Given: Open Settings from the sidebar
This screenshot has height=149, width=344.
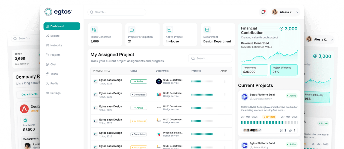Looking at the screenshot, I should pos(55,93).
